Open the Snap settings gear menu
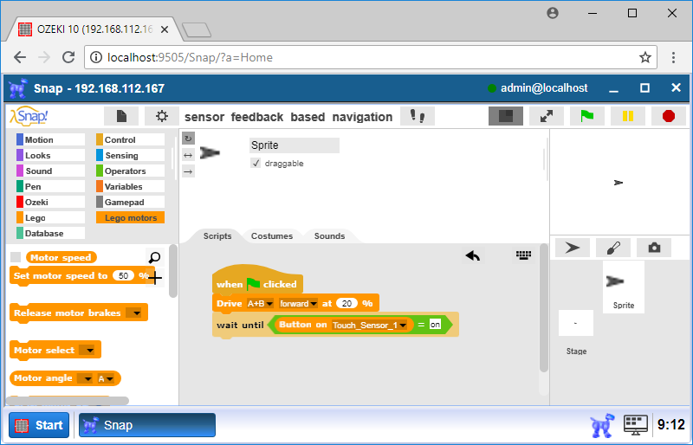 pyautogui.click(x=162, y=116)
